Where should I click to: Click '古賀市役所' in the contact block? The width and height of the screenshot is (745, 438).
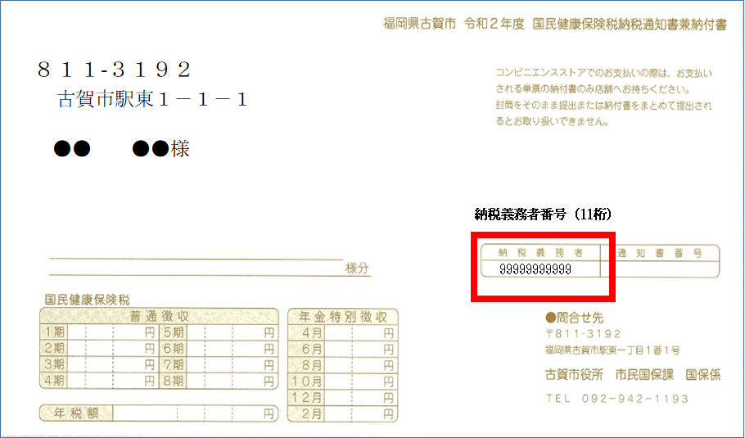[574, 375]
